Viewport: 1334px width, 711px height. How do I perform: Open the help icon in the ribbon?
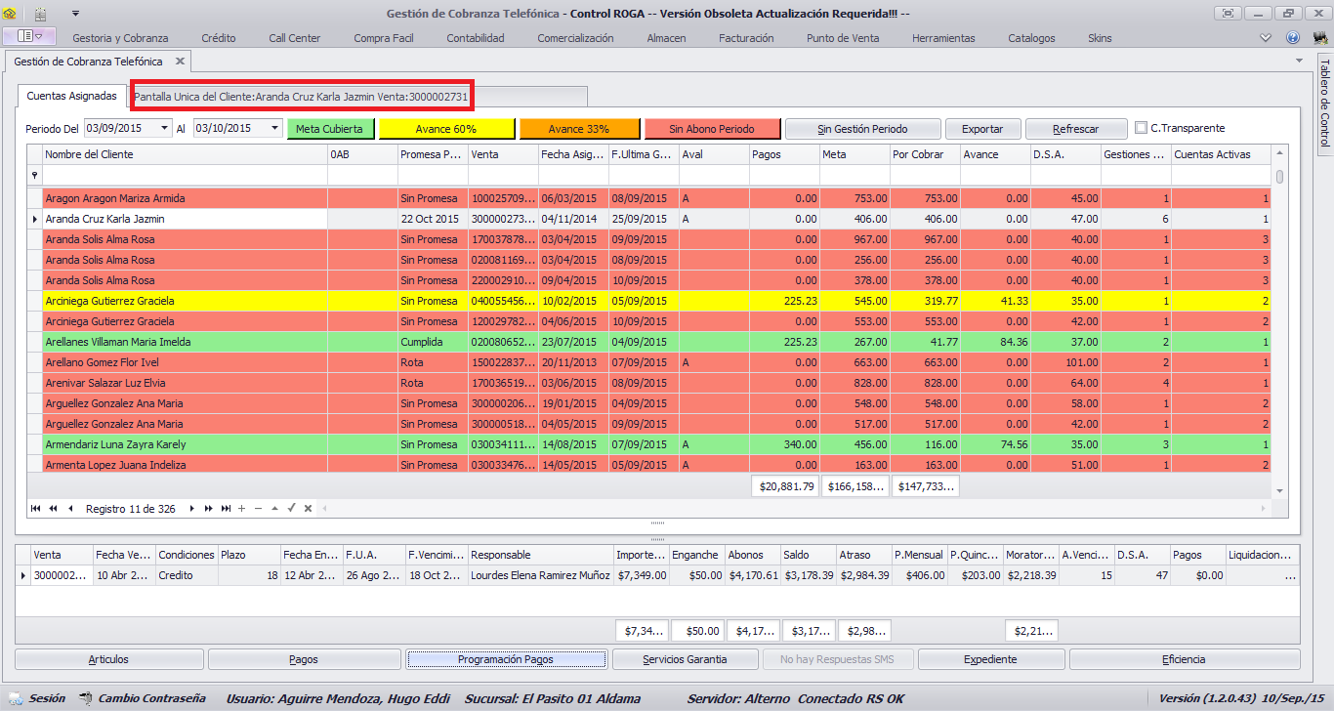pyautogui.click(x=1293, y=38)
